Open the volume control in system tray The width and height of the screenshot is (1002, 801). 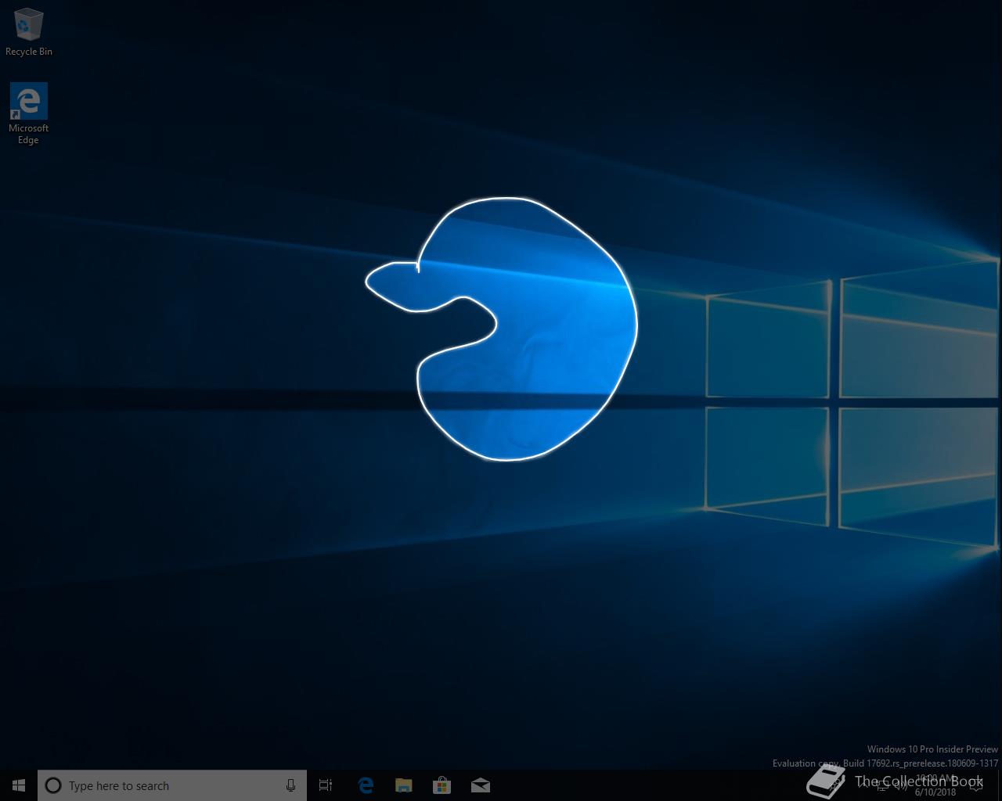tap(901, 785)
